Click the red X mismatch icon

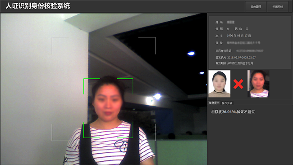[x=238, y=84]
